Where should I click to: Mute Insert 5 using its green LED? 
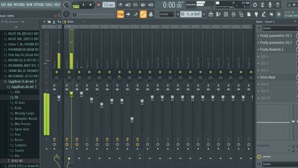pyautogui.click(x=109, y=72)
